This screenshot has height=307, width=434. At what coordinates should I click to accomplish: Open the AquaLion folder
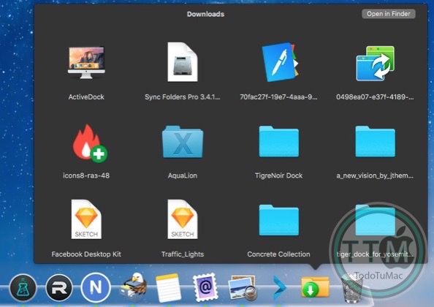(183, 142)
